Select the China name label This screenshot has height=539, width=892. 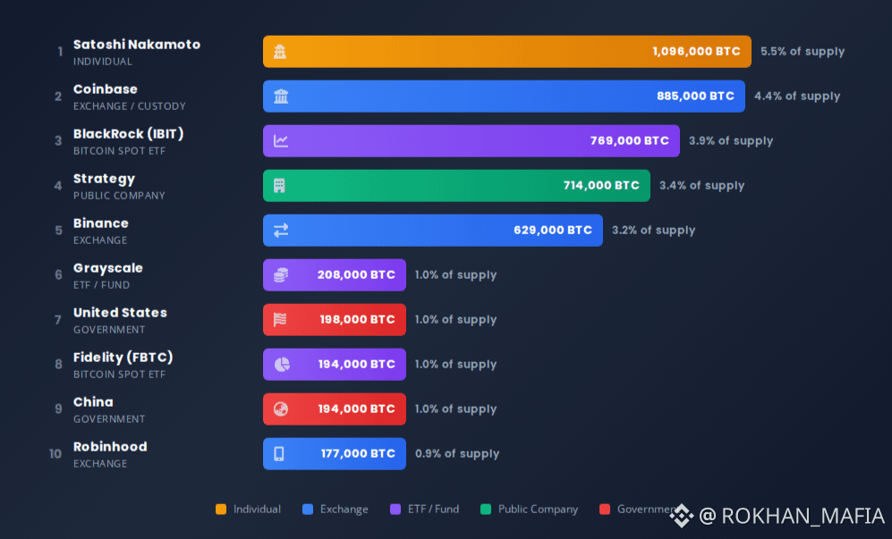[93, 402]
